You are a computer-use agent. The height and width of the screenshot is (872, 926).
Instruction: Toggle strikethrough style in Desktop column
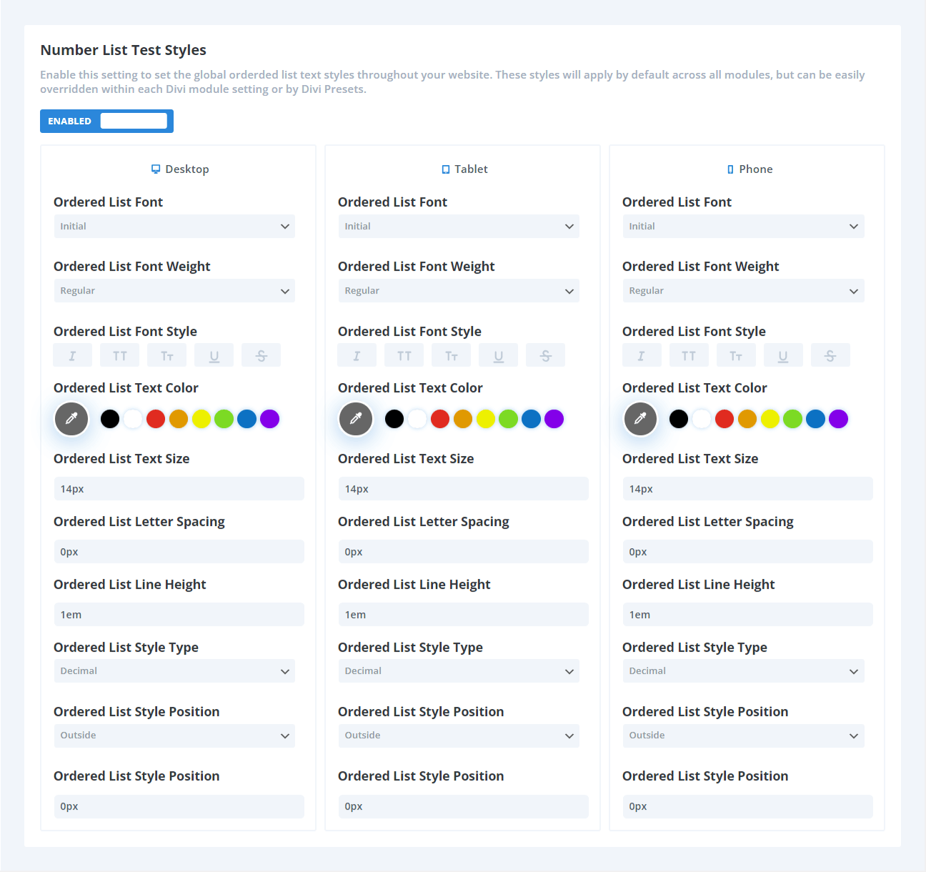(262, 355)
